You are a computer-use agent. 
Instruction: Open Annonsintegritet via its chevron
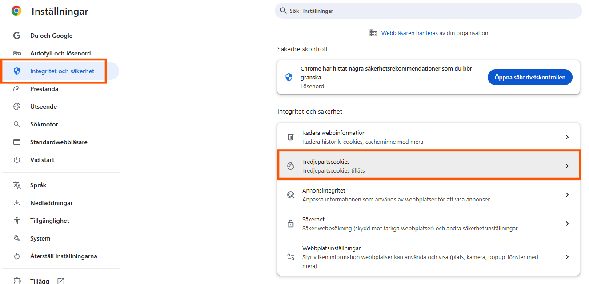(567, 195)
